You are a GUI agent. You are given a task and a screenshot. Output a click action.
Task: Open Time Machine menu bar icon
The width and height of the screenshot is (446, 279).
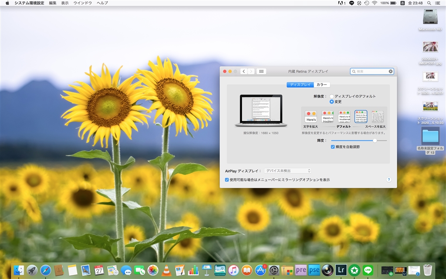pyautogui.click(x=367, y=3)
